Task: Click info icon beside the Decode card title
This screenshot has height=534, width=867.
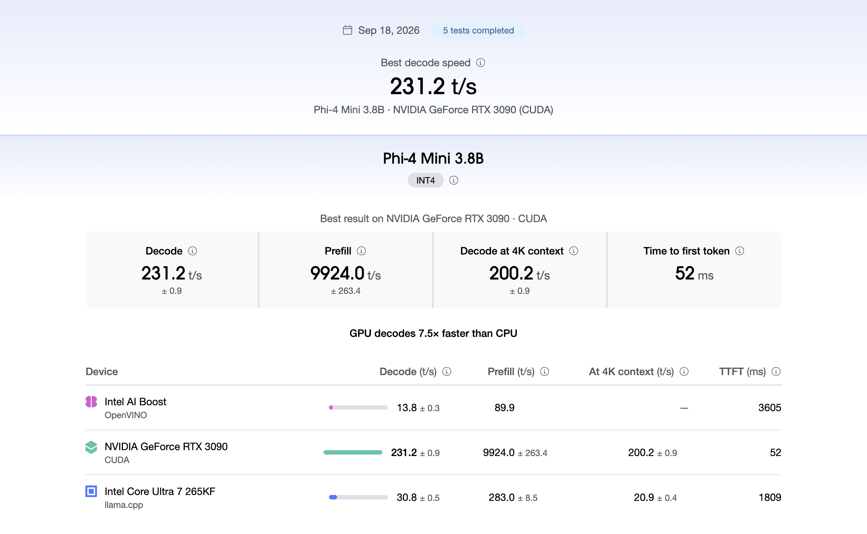Action: click(x=192, y=251)
